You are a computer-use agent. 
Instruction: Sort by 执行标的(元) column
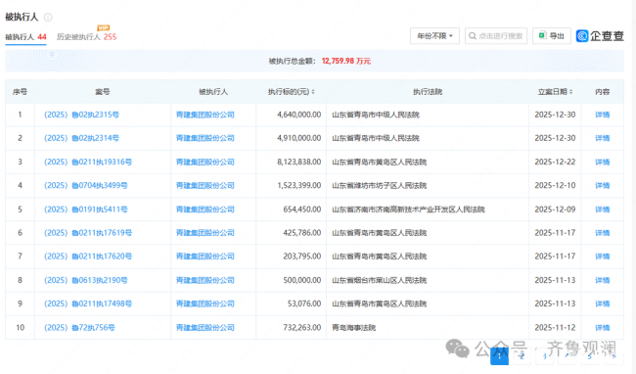pyautogui.click(x=291, y=92)
